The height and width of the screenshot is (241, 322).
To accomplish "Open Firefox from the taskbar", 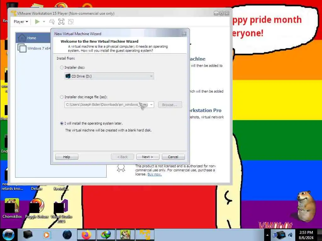I will (86, 235).
